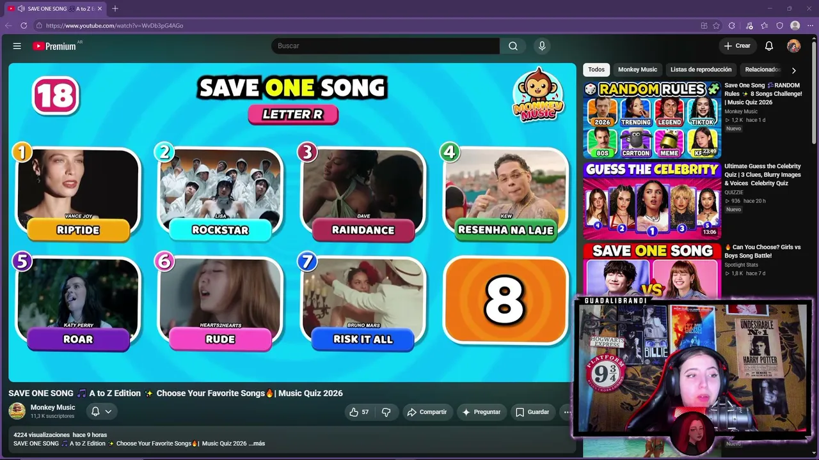The width and height of the screenshot is (819, 460).
Task: Go to YouTube Premium home logo
Action: (x=55, y=46)
